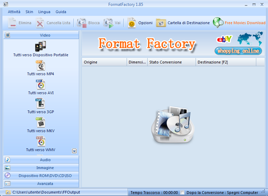Click the world map graphic in banner

click(x=250, y=39)
